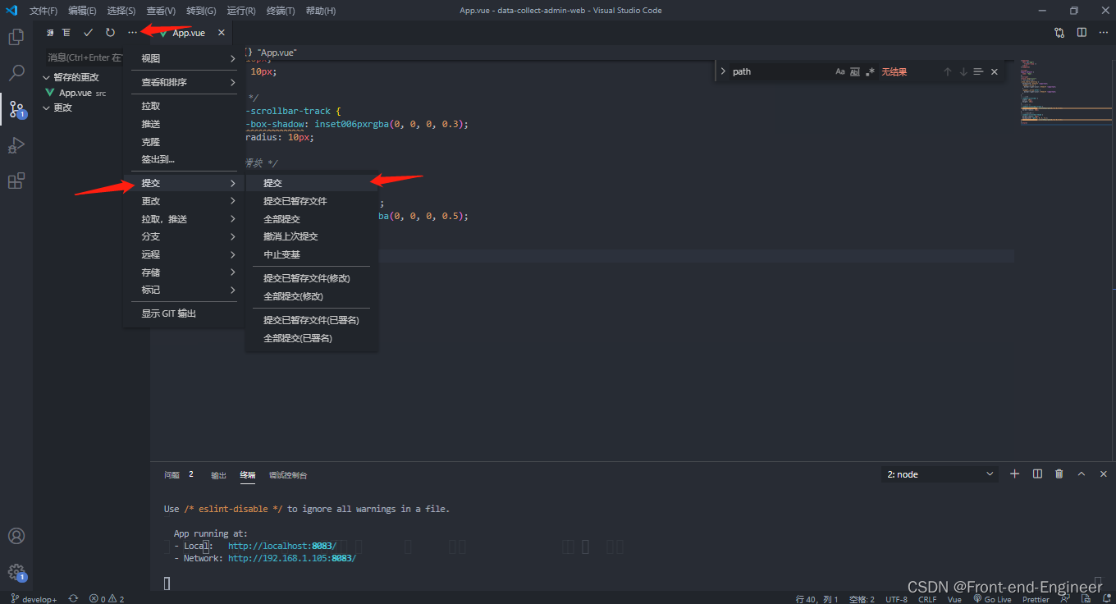Open http://localhost:8083/ link in terminal

(x=282, y=546)
